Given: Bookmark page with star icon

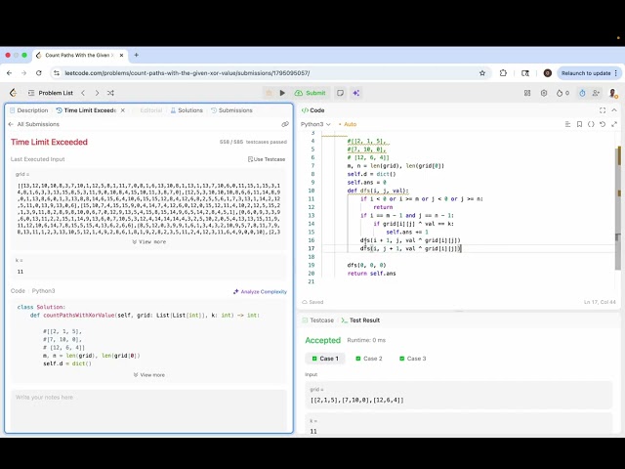Looking at the screenshot, I should coord(482,73).
